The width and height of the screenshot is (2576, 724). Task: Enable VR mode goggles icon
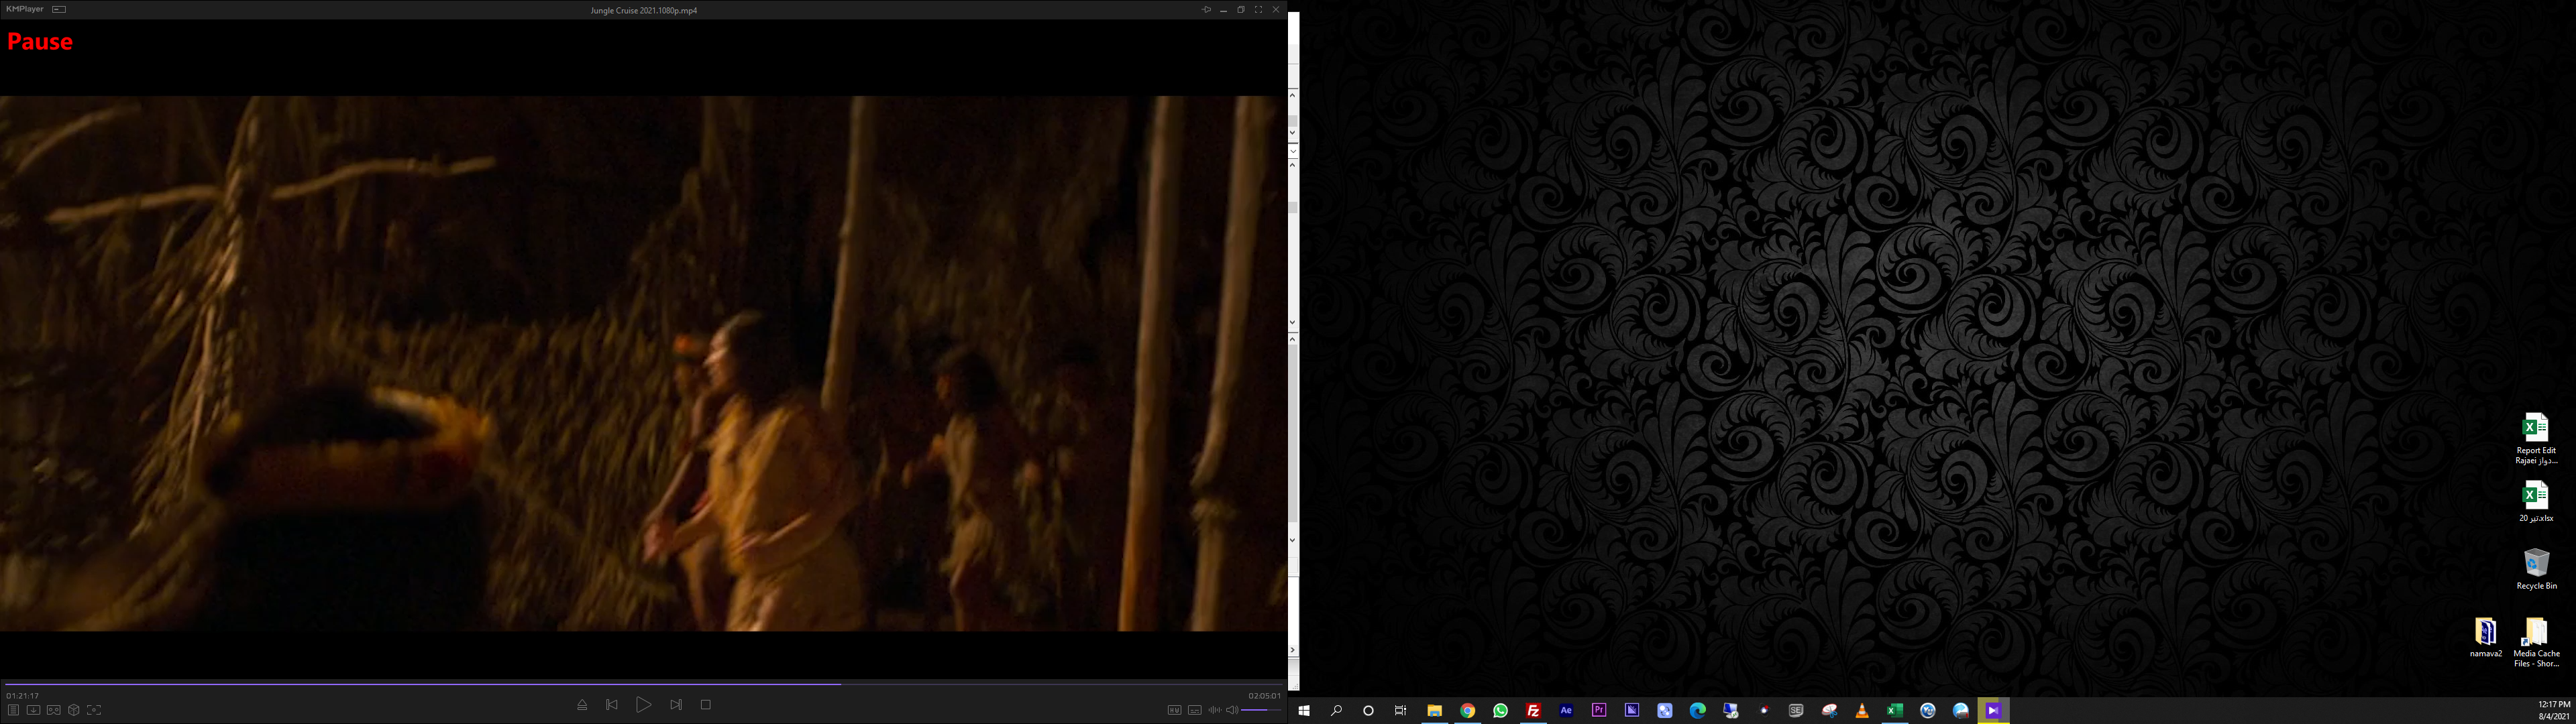54,710
